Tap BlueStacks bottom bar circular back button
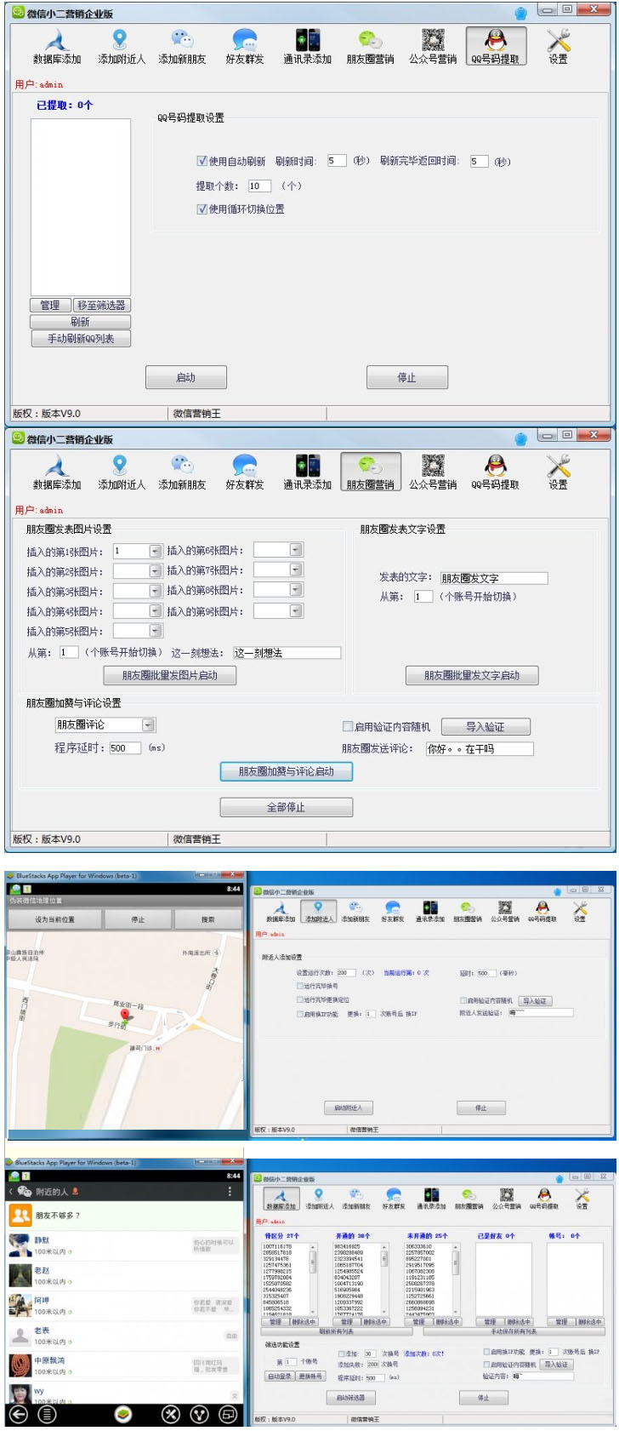619x1431 pixels. point(18,1414)
